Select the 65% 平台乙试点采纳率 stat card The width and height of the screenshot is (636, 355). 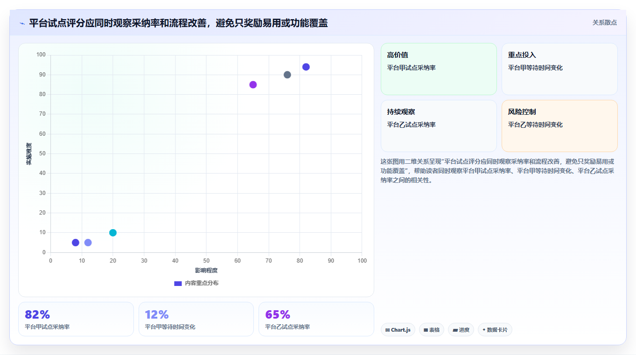(316, 319)
